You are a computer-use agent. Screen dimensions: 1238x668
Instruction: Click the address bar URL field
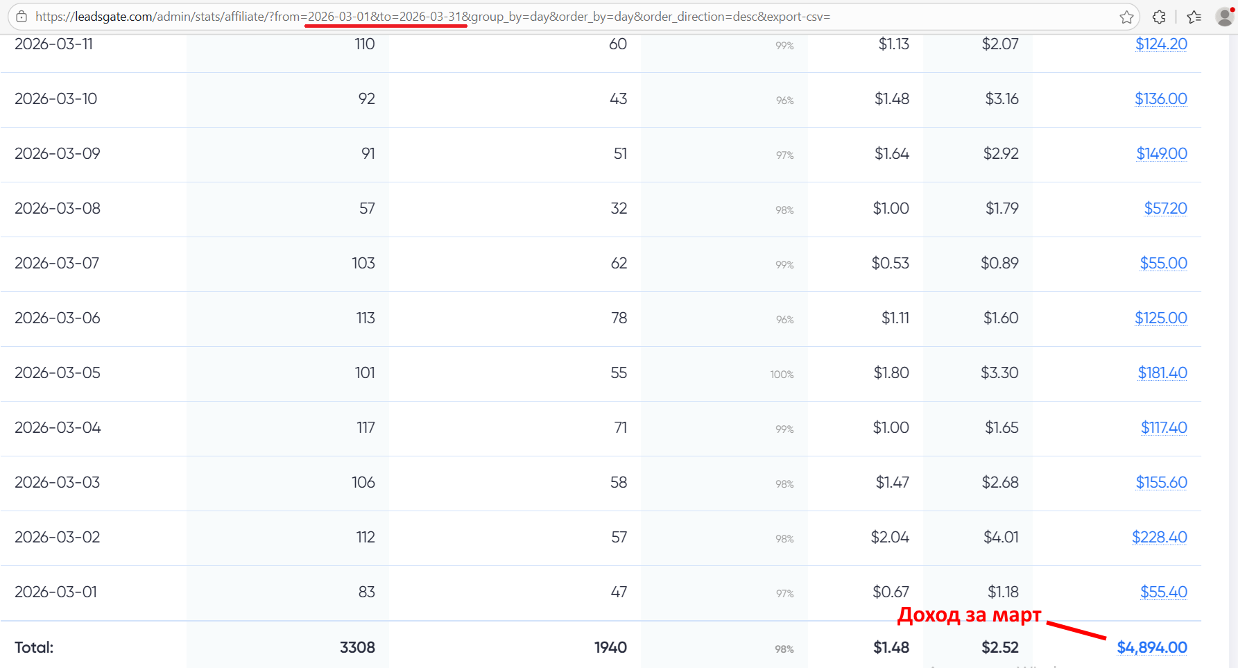coord(555,17)
